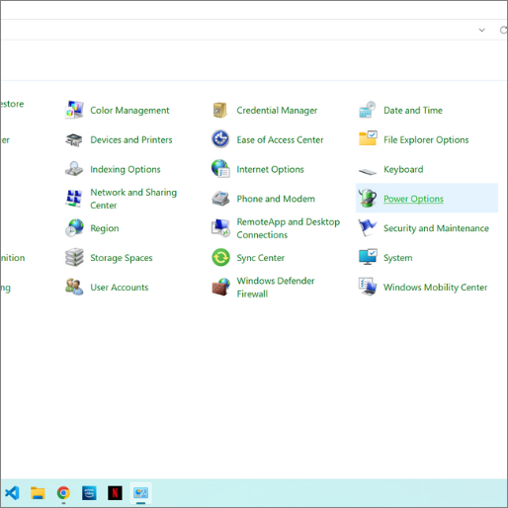This screenshot has width=508, height=508.
Task: Open the Windows Mobility Center icon
Action: coord(368,287)
